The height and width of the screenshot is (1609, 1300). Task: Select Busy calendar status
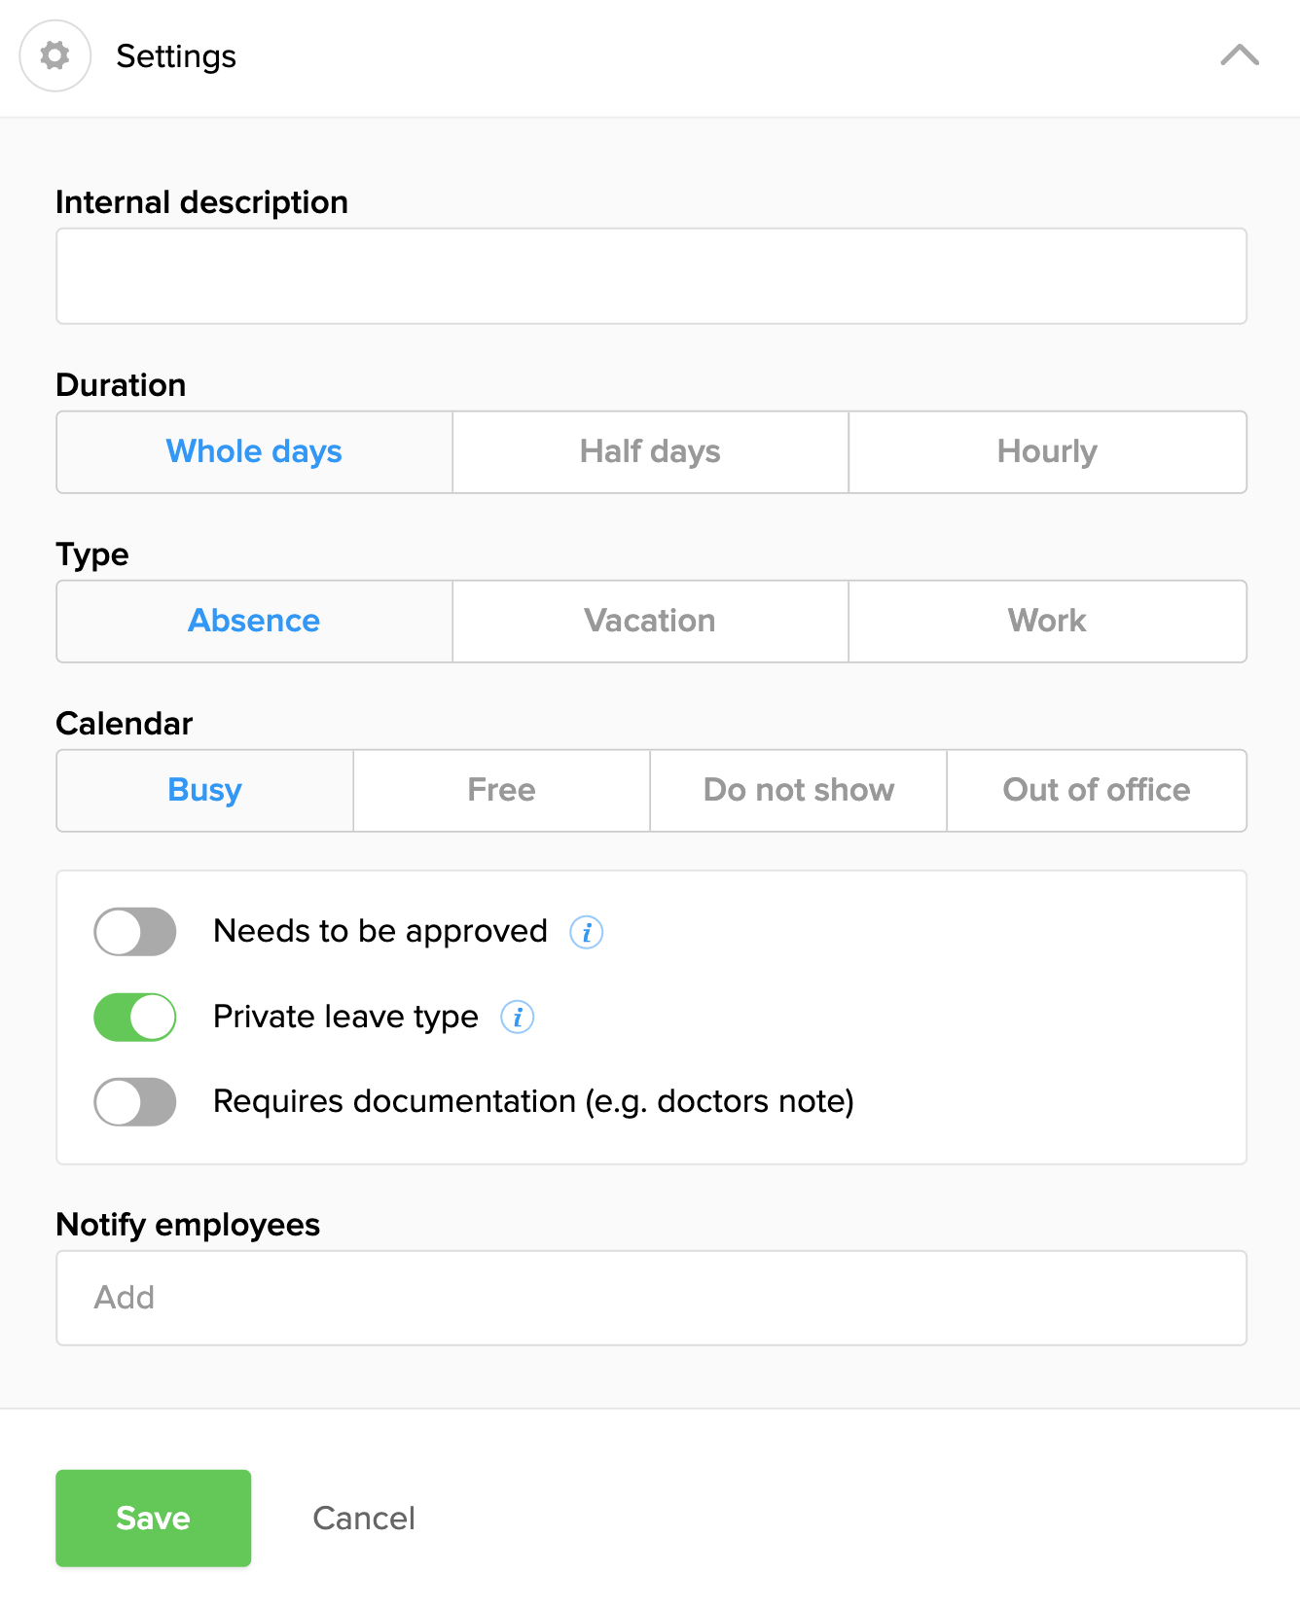point(204,791)
